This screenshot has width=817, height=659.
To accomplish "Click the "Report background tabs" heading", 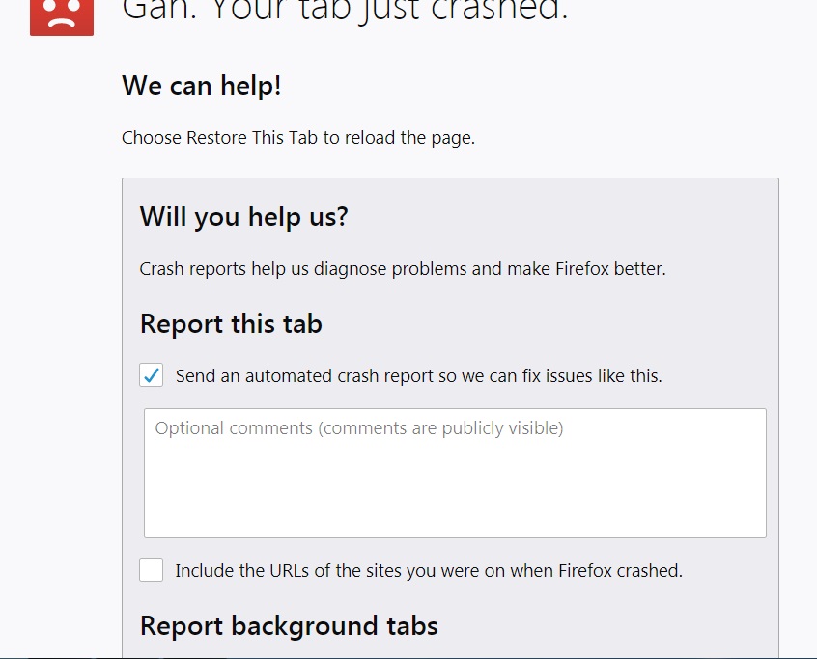I will coord(289,625).
